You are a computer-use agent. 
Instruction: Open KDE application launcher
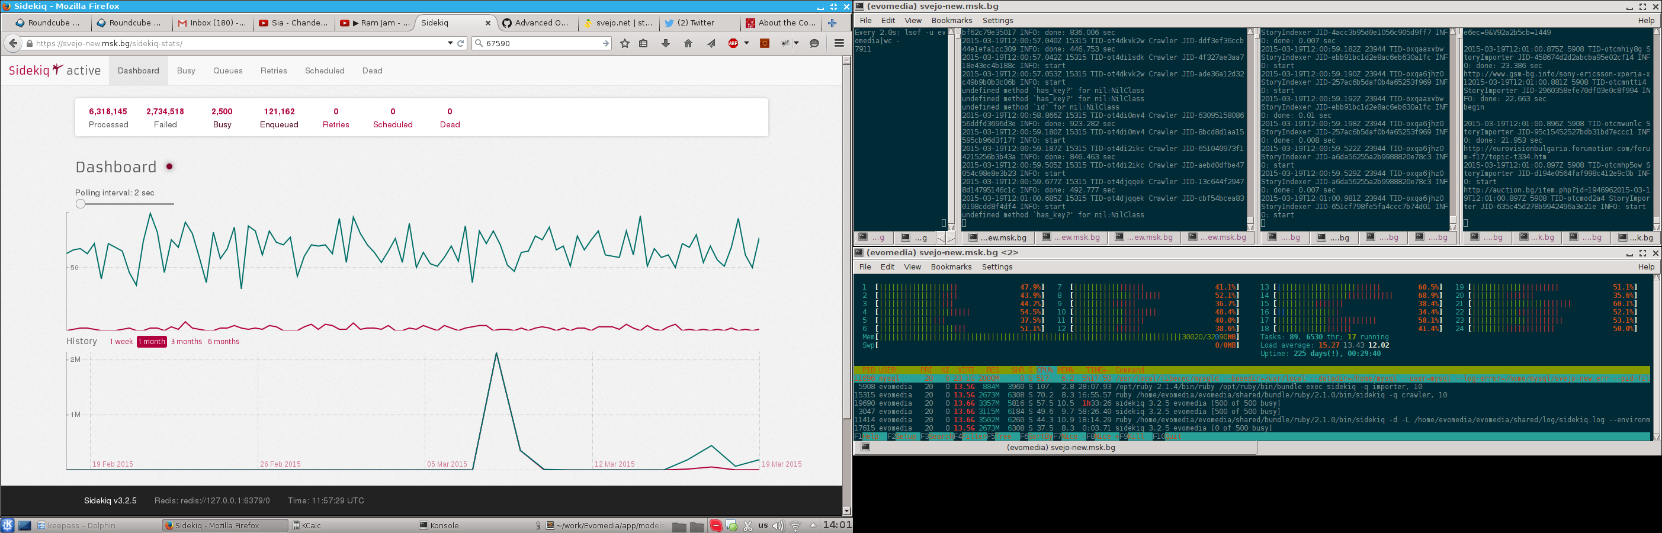tap(7, 525)
